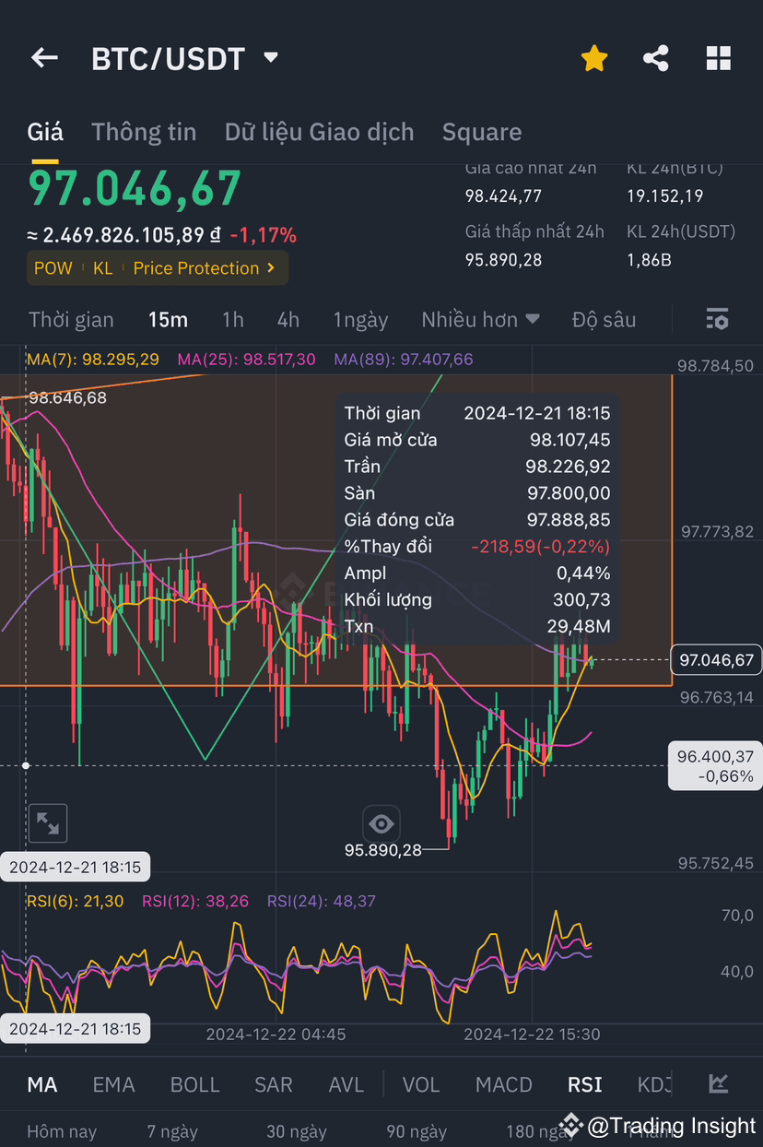The image size is (763, 1147).
Task: Toggle the star to favorite BTC/USDT
Action: point(594,57)
